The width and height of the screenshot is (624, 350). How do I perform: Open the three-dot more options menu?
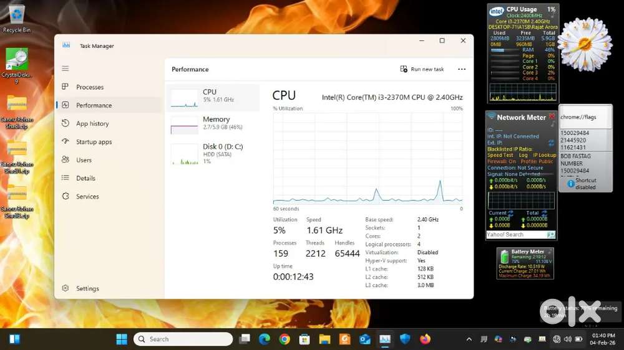[x=462, y=69]
